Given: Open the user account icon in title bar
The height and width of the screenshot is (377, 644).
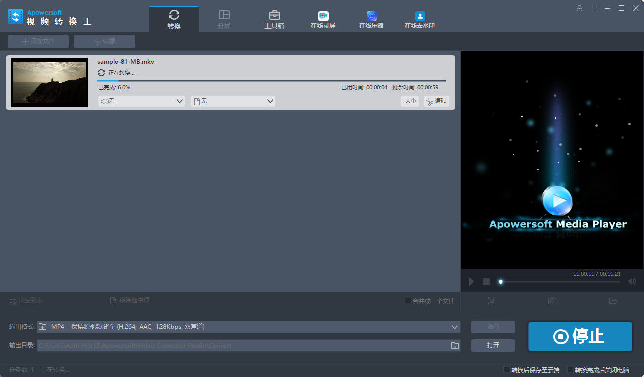Looking at the screenshot, I should pos(579,8).
